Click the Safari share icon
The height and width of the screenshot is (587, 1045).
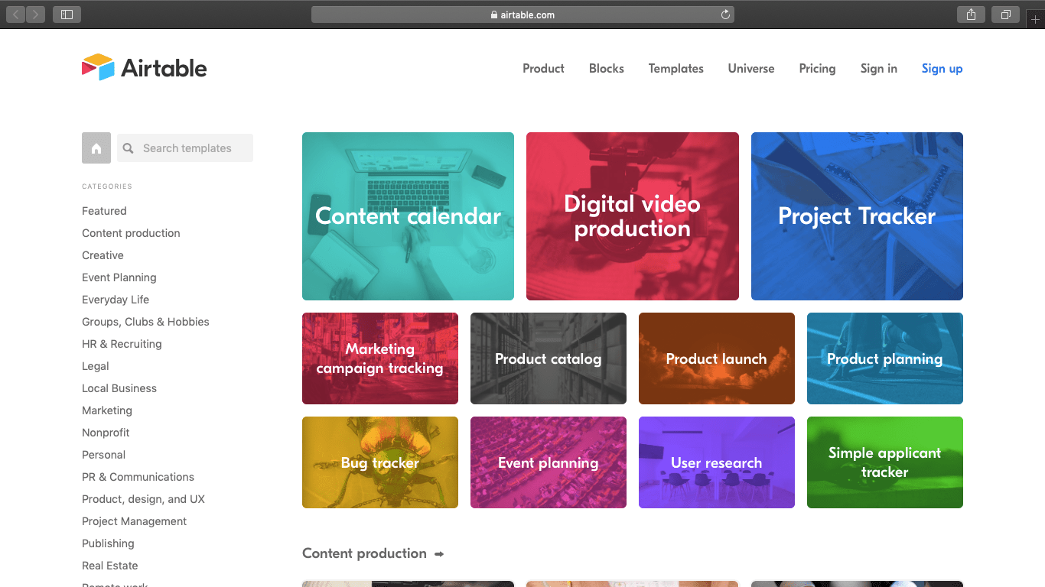[x=971, y=15]
